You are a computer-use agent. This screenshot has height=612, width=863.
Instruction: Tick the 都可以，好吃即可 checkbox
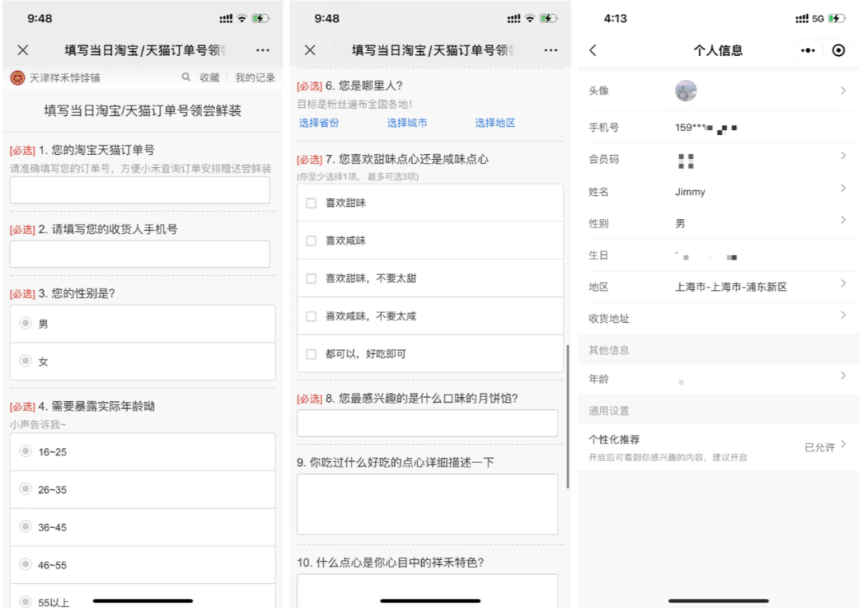pyautogui.click(x=312, y=354)
